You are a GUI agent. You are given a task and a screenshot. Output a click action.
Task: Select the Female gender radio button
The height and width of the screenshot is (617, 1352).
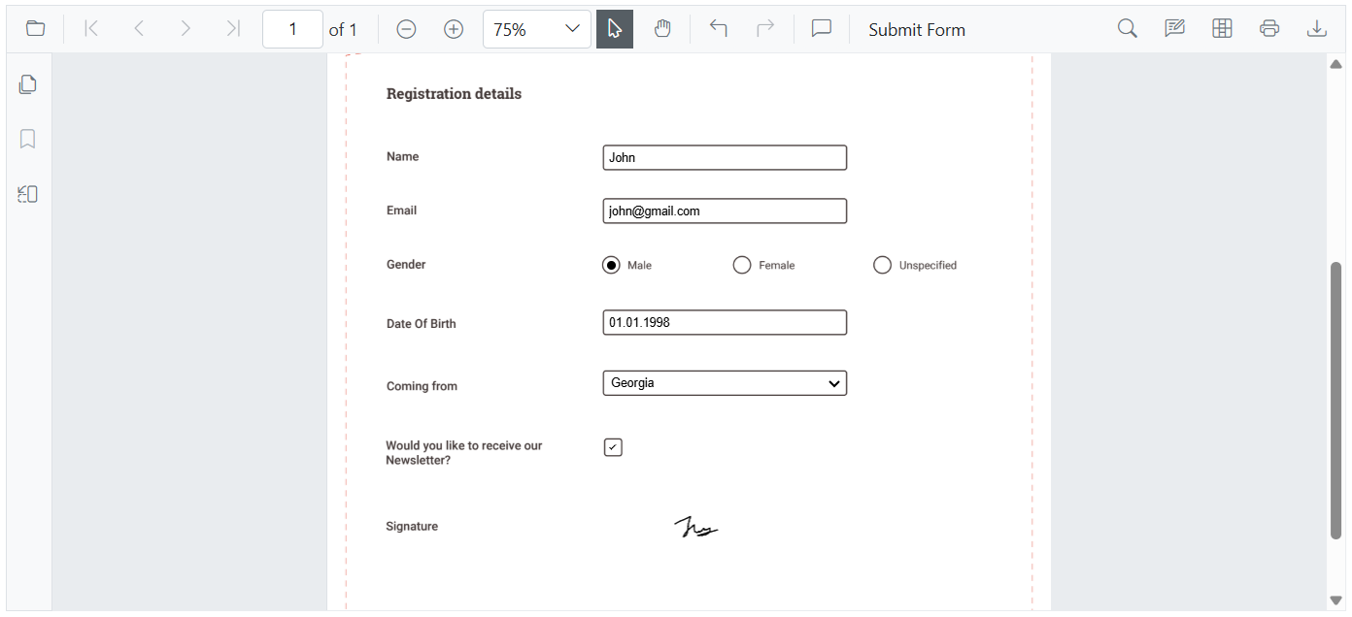[742, 265]
